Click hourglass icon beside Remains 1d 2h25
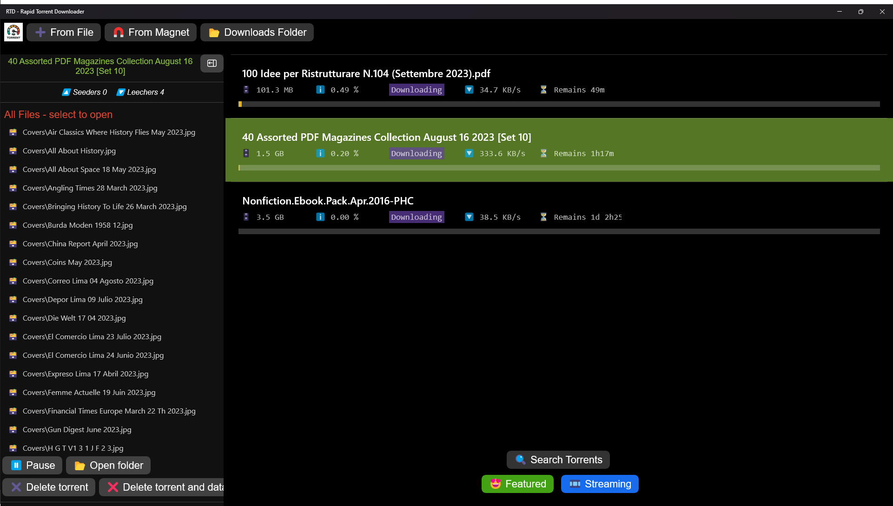This screenshot has width=893, height=506. tap(543, 217)
